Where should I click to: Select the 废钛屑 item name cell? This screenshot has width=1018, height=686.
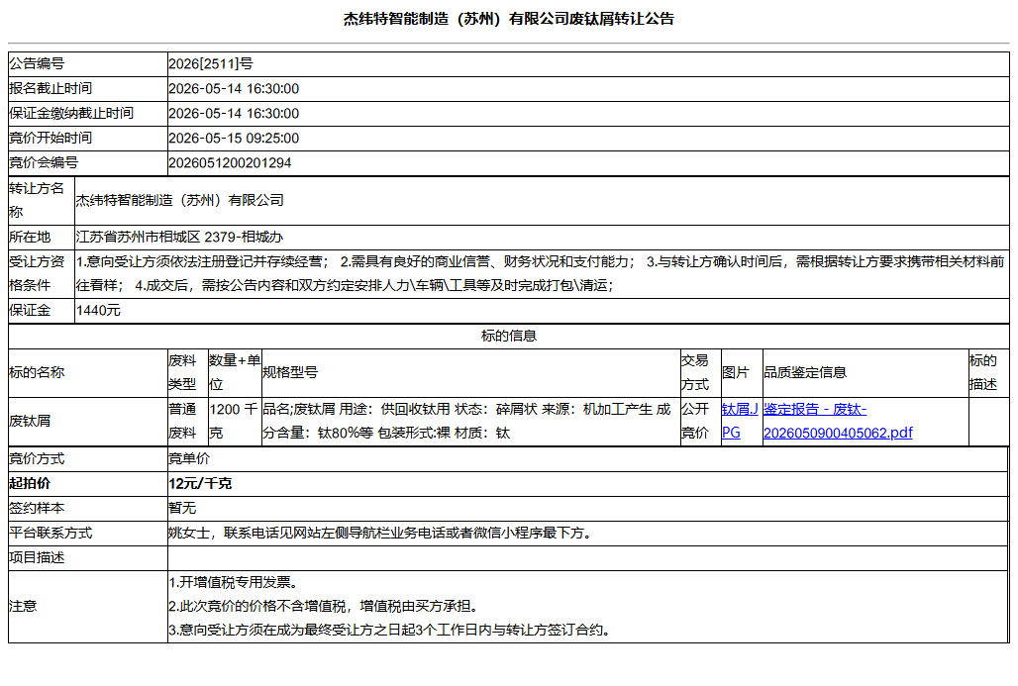tap(88, 422)
